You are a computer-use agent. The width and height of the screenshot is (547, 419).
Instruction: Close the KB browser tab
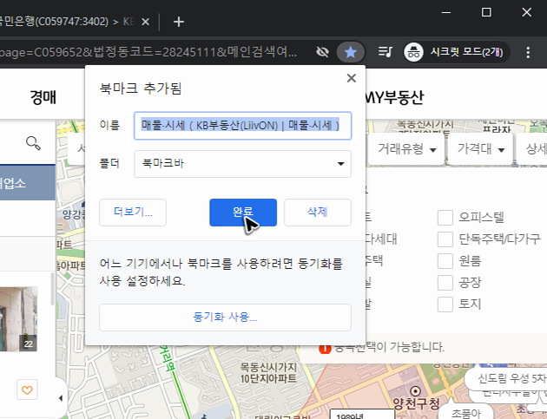tap(146, 22)
